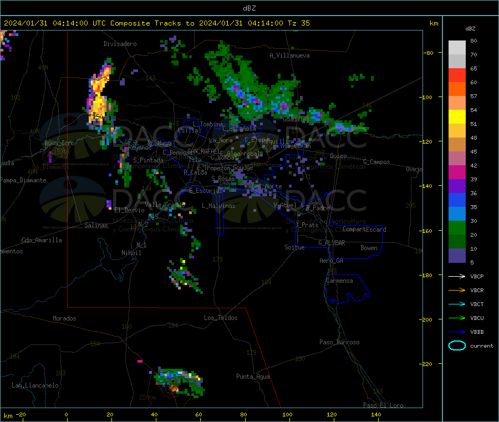Select the slate swatch between 10 and 5

[457, 256]
